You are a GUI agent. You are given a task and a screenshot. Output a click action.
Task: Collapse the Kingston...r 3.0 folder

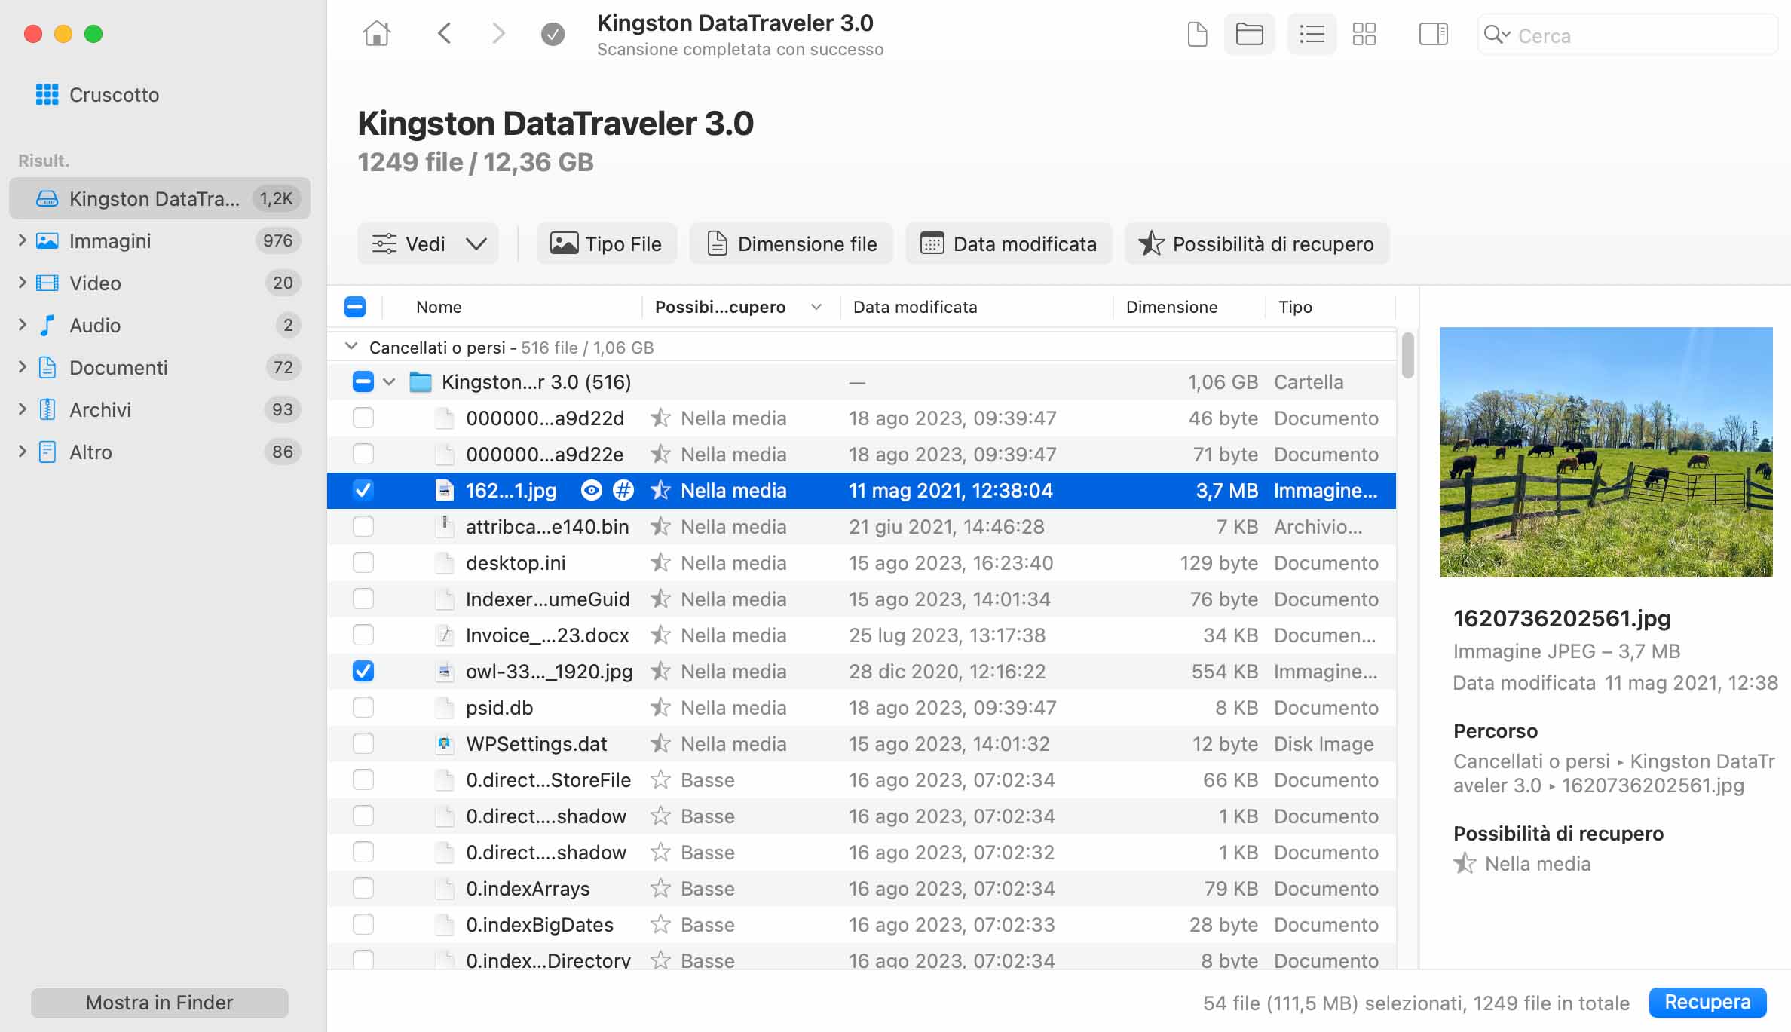[389, 382]
